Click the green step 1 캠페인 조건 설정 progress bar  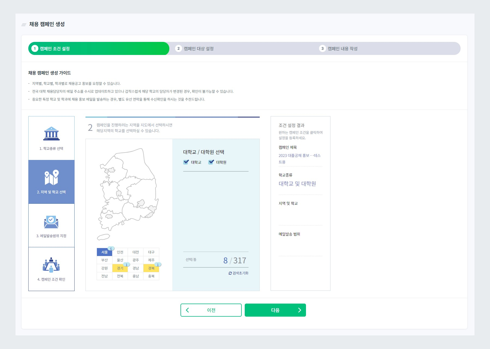[x=99, y=48]
